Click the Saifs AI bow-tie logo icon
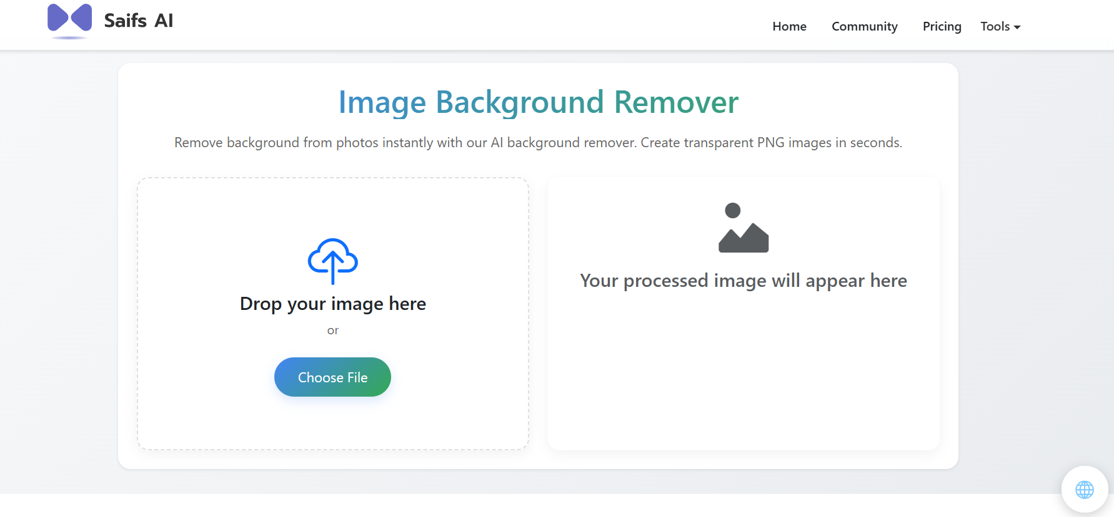 [x=69, y=17]
